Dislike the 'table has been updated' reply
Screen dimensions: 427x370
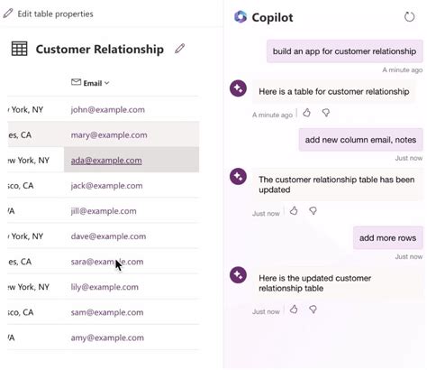click(313, 211)
